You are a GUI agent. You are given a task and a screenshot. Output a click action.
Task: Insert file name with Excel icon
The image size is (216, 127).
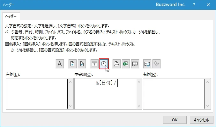pyautogui.click(x=126, y=64)
